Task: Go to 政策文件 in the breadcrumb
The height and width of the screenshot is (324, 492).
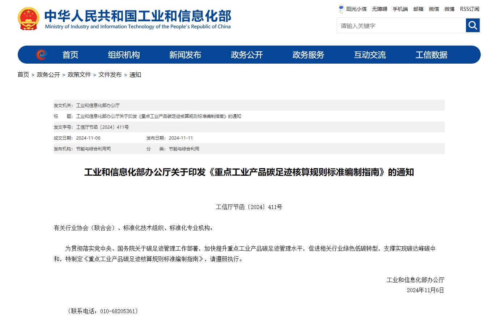Action: 79,74
